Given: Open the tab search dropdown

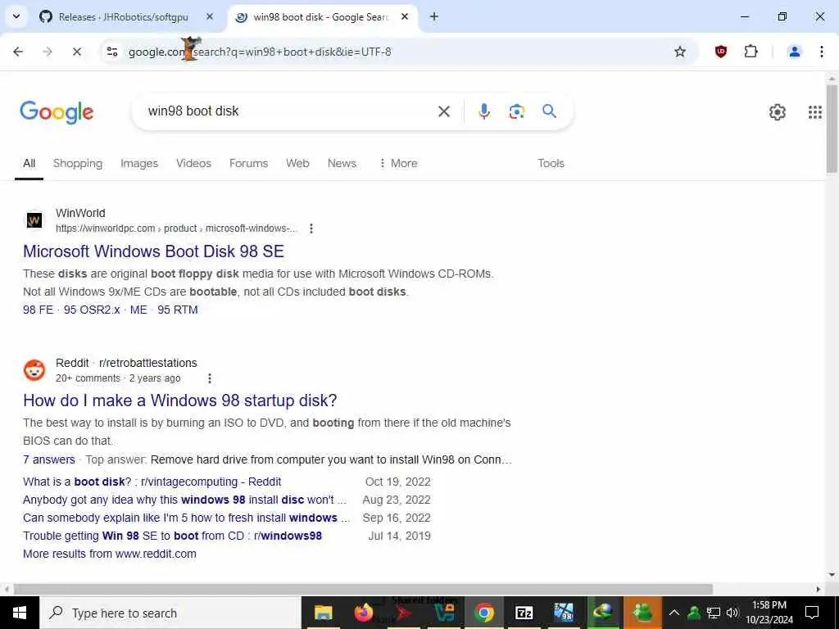Looking at the screenshot, I should click(16, 16).
